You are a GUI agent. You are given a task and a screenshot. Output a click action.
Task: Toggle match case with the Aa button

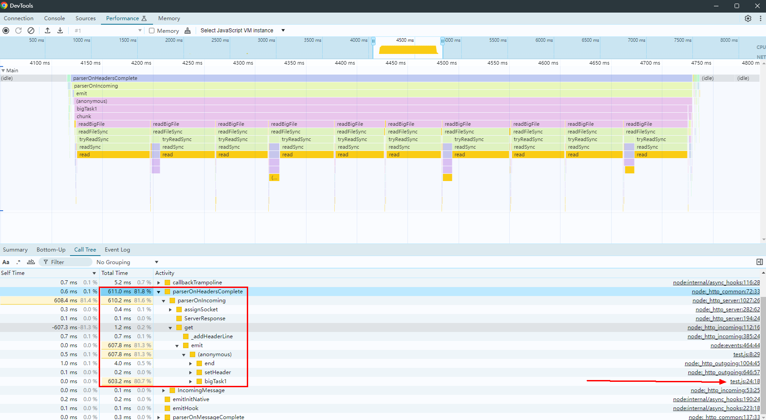[6, 262]
